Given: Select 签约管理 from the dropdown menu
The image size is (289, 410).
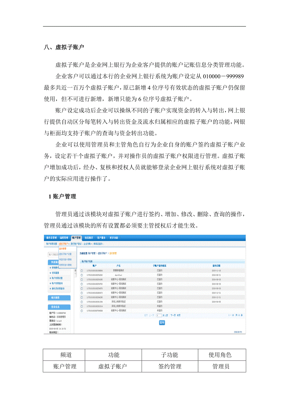Looking at the screenshot, I should pos(63,248).
